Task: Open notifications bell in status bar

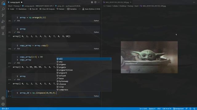Action: click(x=190, y=109)
